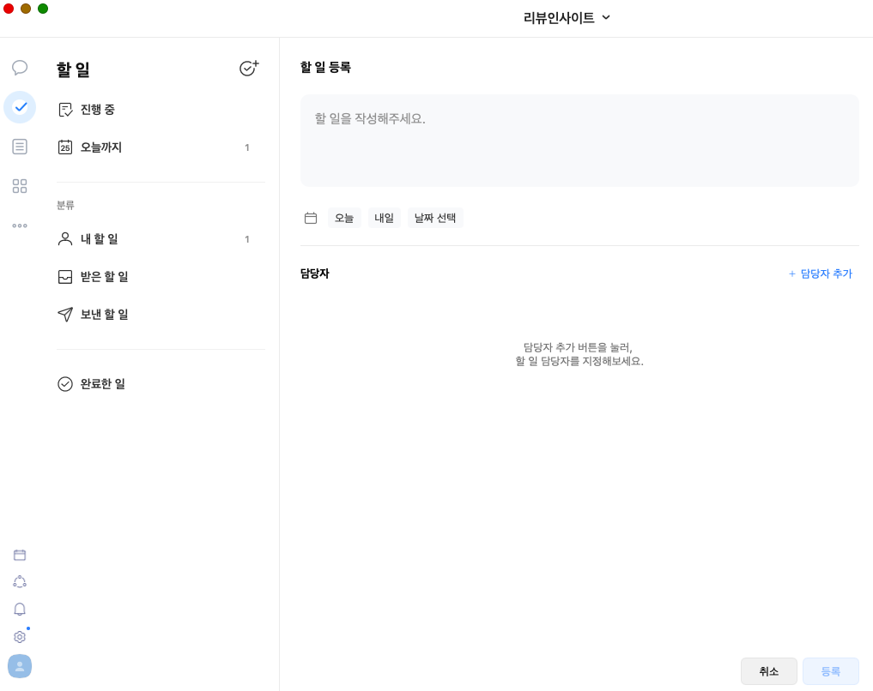
Task: Select the checkmark to-do icon in sidebar
Action: [x=20, y=107]
